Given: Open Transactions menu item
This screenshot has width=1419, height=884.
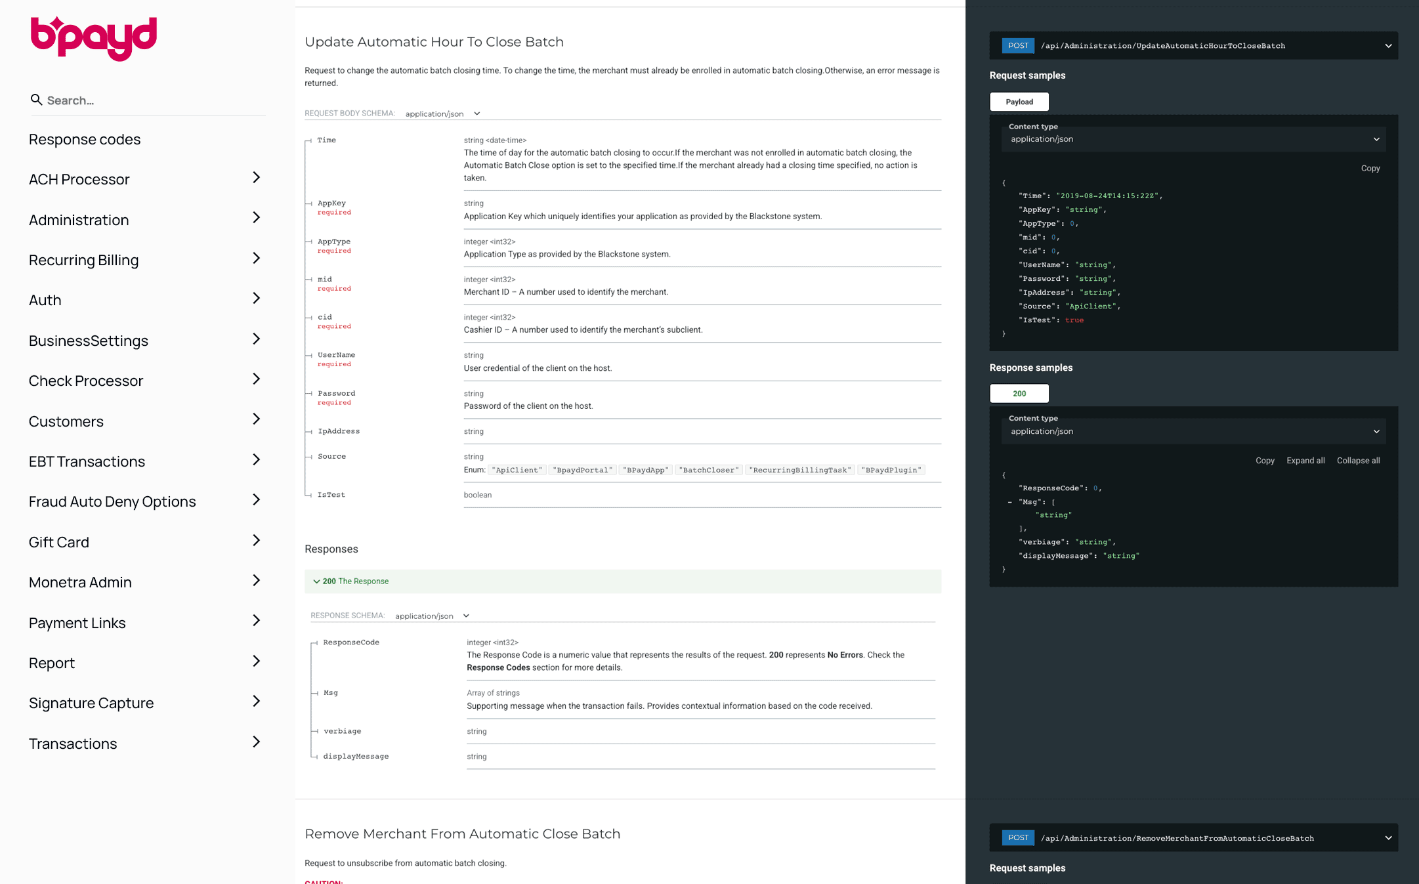Looking at the screenshot, I should tap(73, 744).
